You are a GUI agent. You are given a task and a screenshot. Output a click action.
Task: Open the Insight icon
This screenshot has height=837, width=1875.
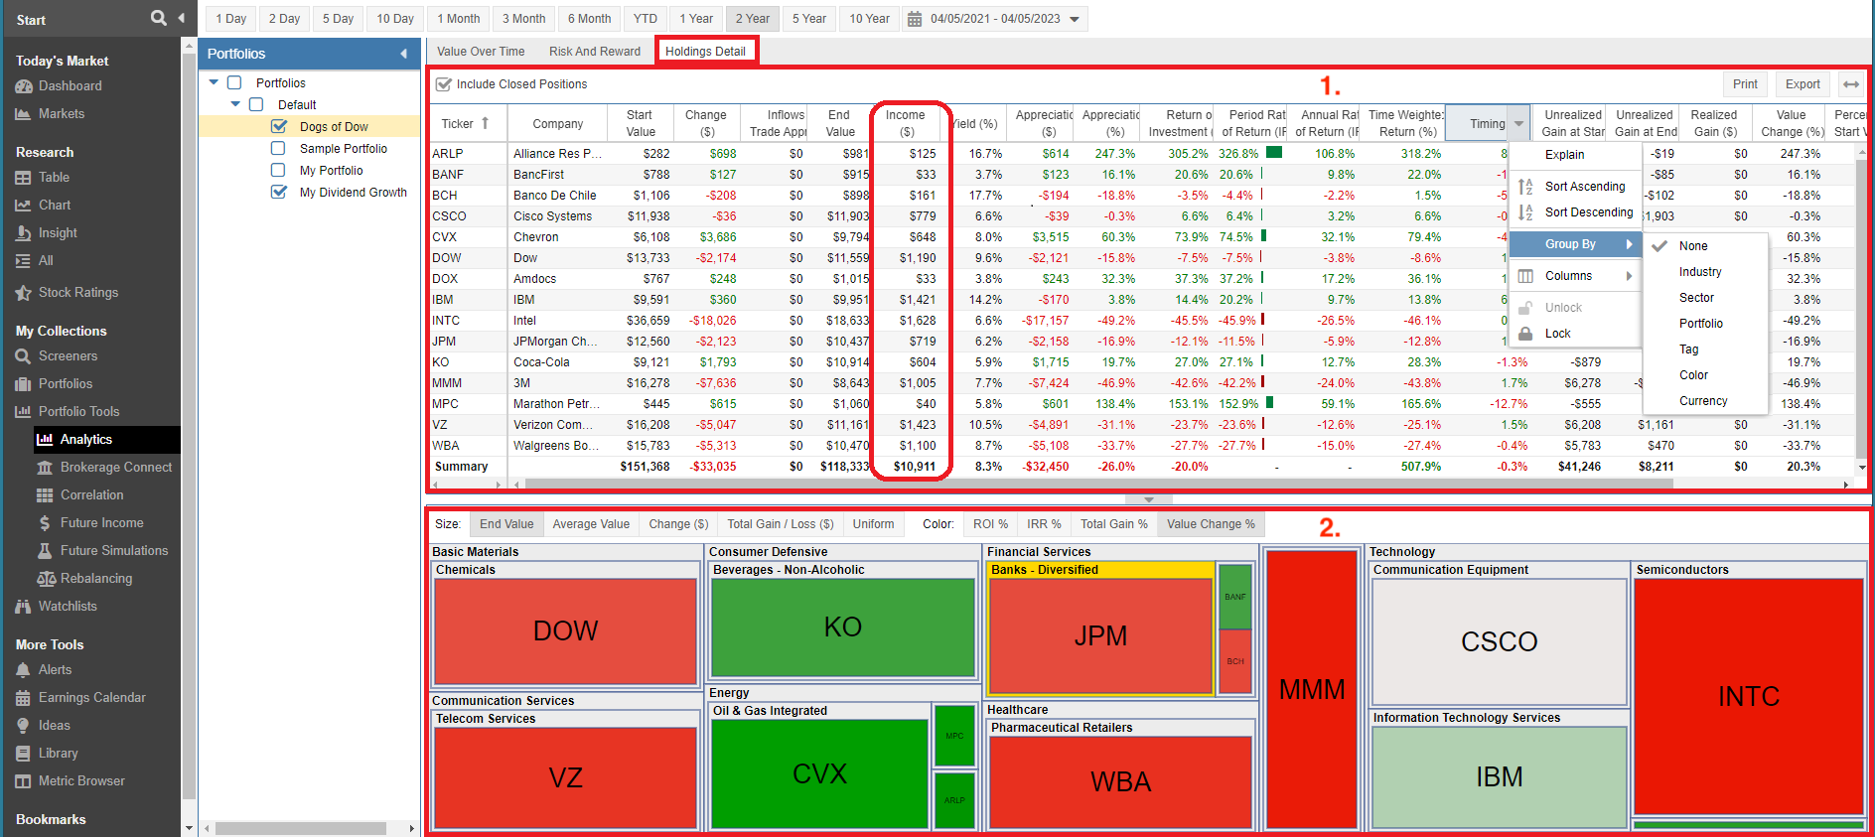[24, 233]
